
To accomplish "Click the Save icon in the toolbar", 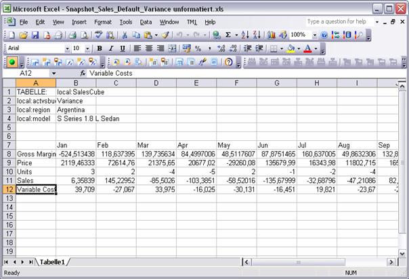I will click(34, 35).
